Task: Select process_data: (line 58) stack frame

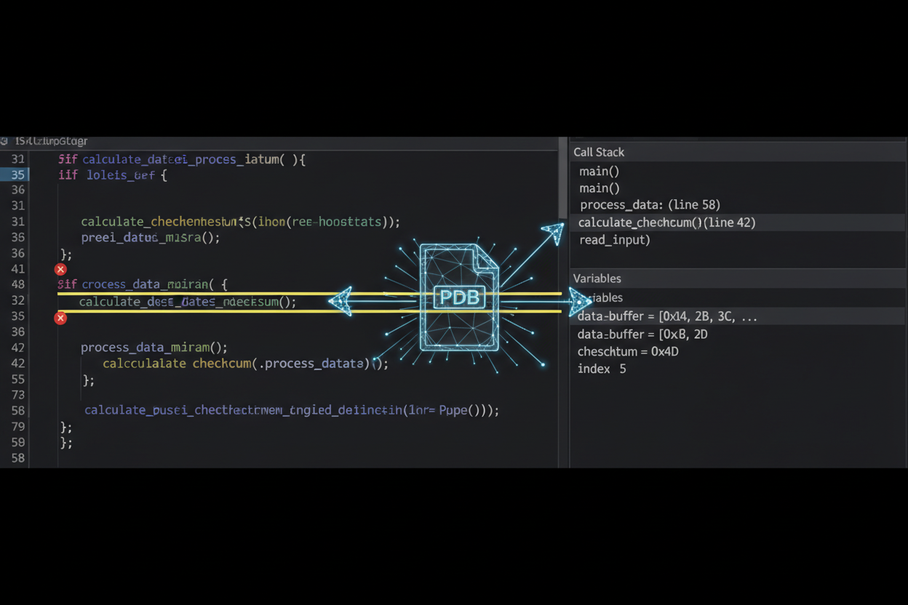Action: click(650, 205)
